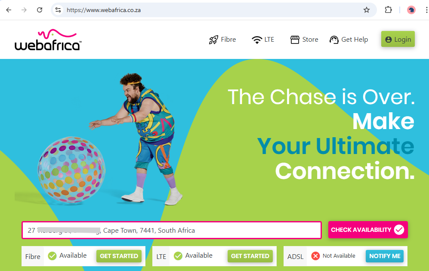429x271 pixels.
Task: Open the LTE menu item
Action: 262,40
